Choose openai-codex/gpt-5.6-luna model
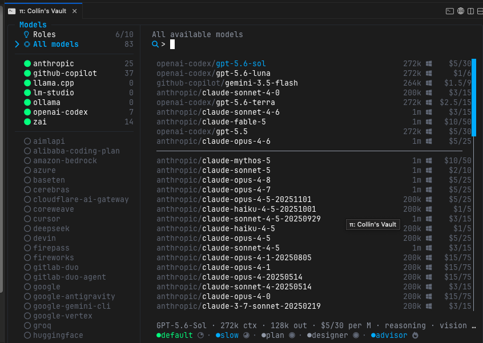 click(x=313, y=73)
